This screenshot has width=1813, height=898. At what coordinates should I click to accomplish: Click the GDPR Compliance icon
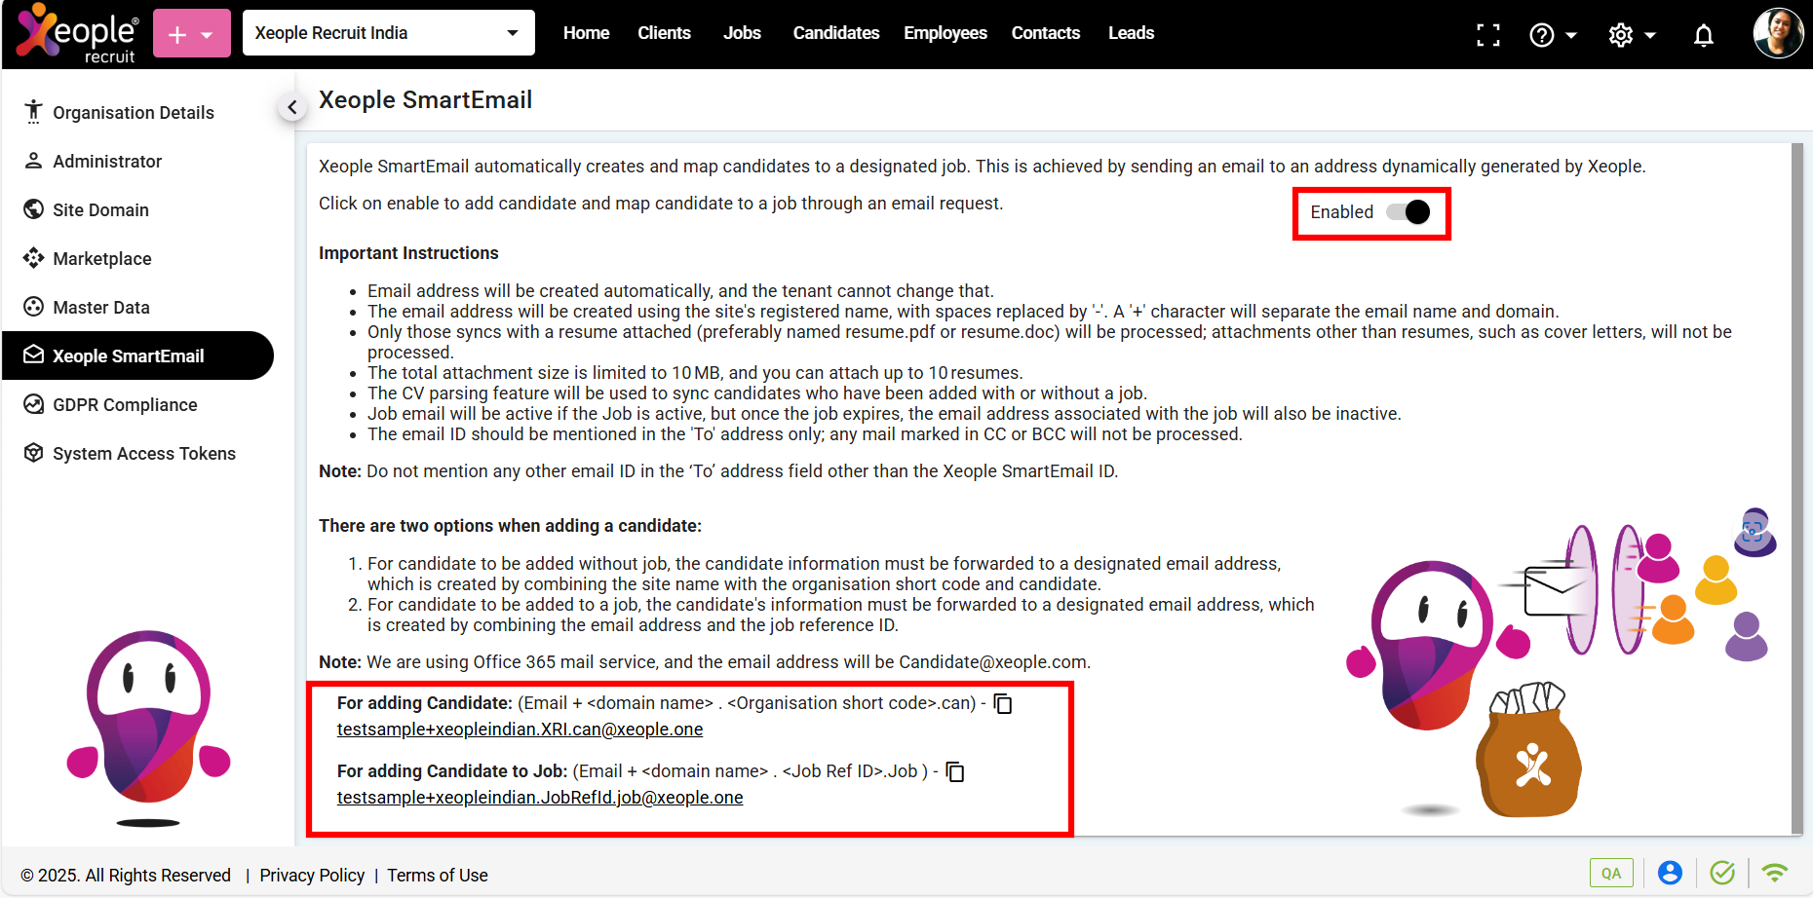click(34, 404)
